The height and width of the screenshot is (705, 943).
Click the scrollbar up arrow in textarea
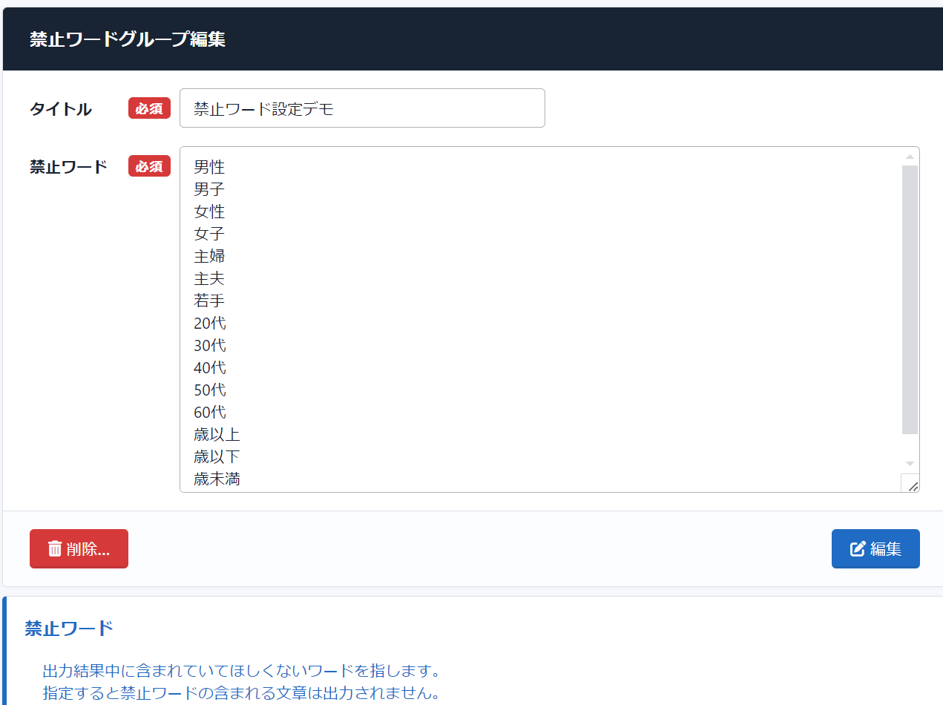point(910,157)
